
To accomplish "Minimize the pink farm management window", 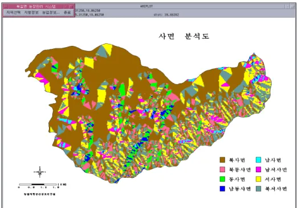I will coord(66,6).
